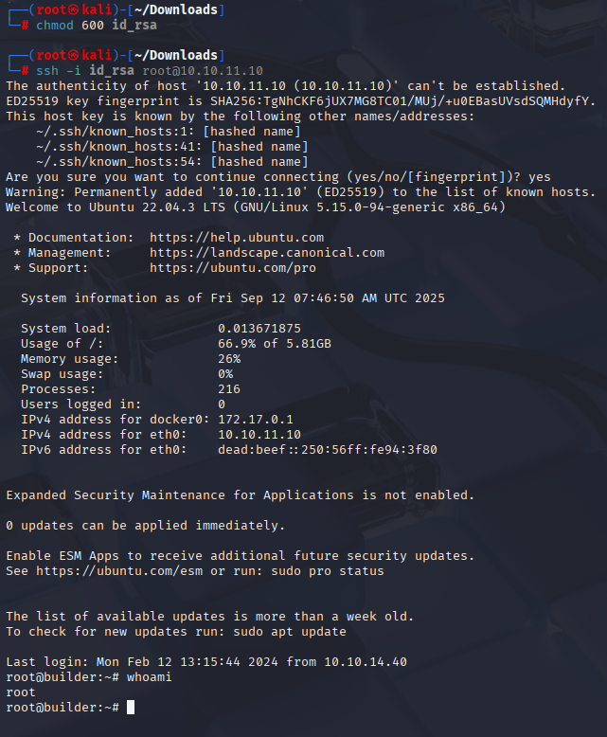Click the Kali skull icon in second prompt
The width and height of the screenshot is (607, 737).
pos(73,56)
